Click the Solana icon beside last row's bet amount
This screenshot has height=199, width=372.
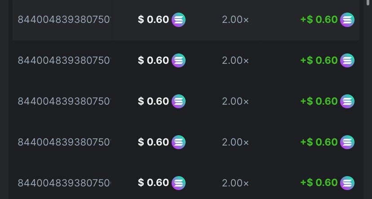click(179, 183)
